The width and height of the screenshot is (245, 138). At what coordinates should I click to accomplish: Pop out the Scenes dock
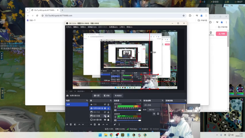coord(87,101)
